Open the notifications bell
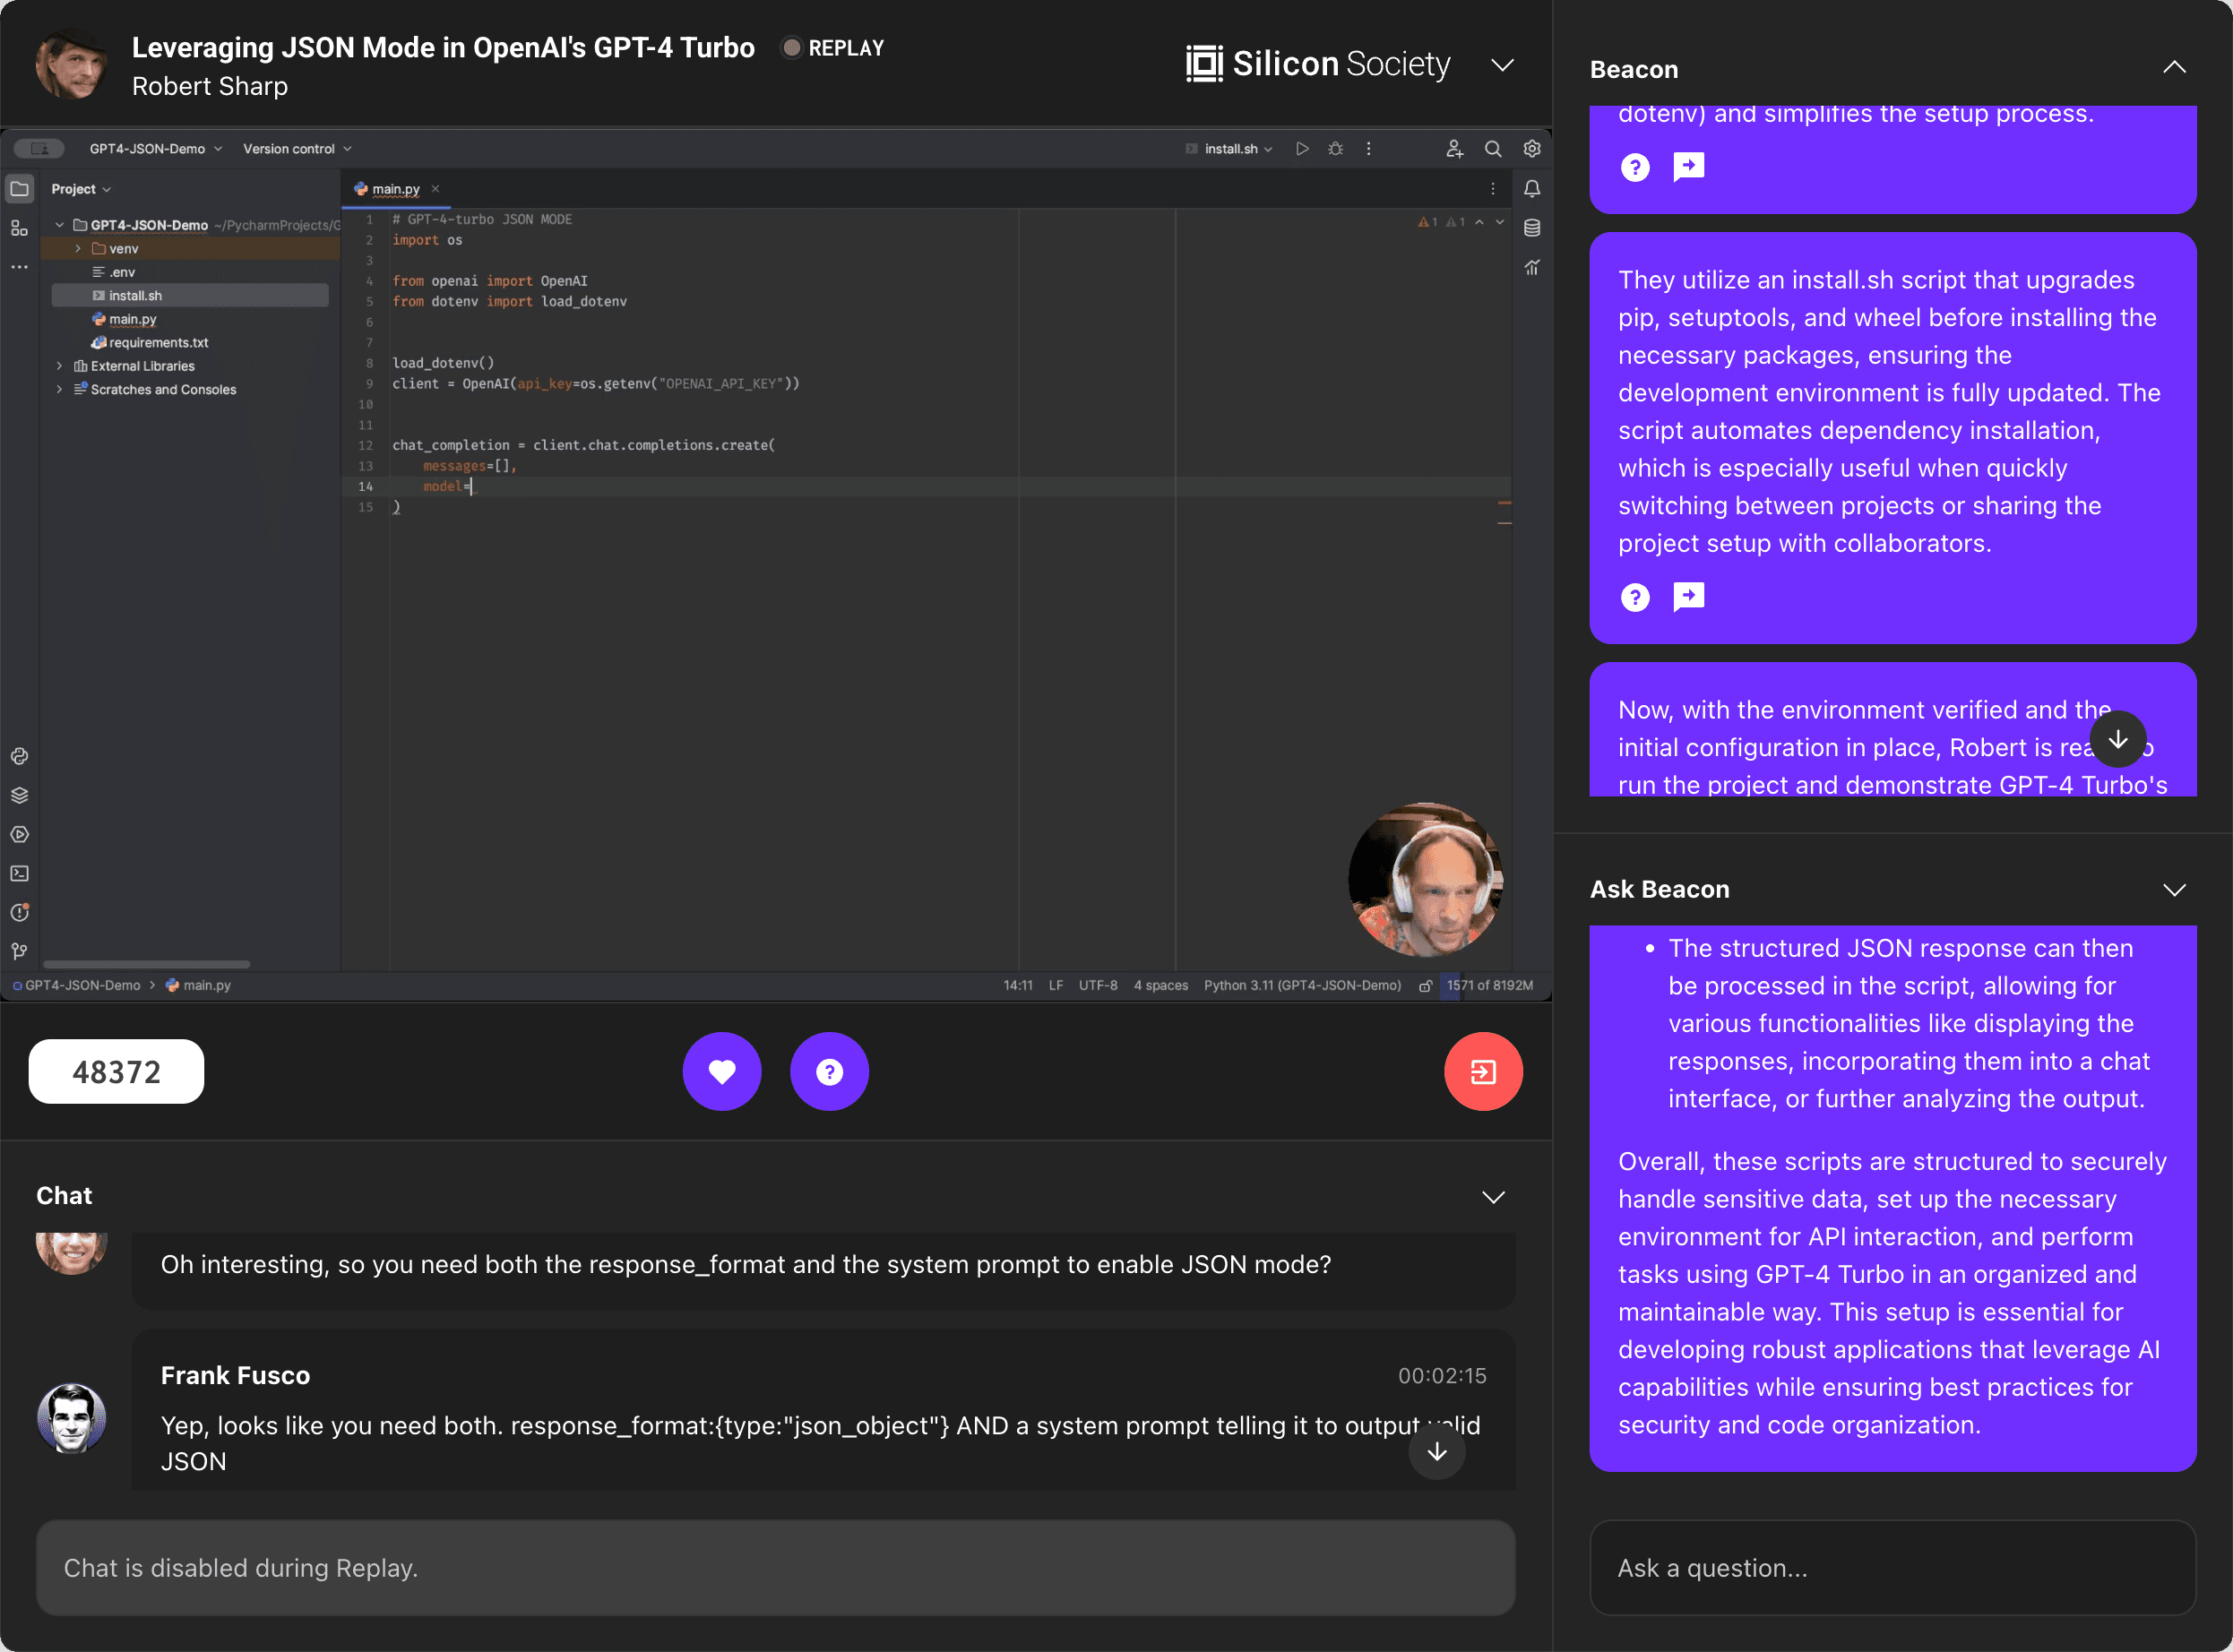 click(1532, 188)
